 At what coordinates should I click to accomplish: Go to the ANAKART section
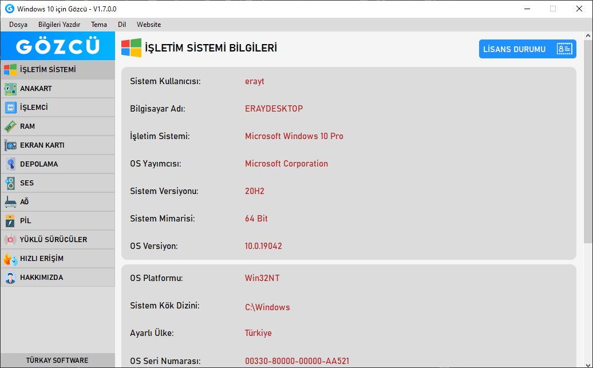(x=57, y=89)
